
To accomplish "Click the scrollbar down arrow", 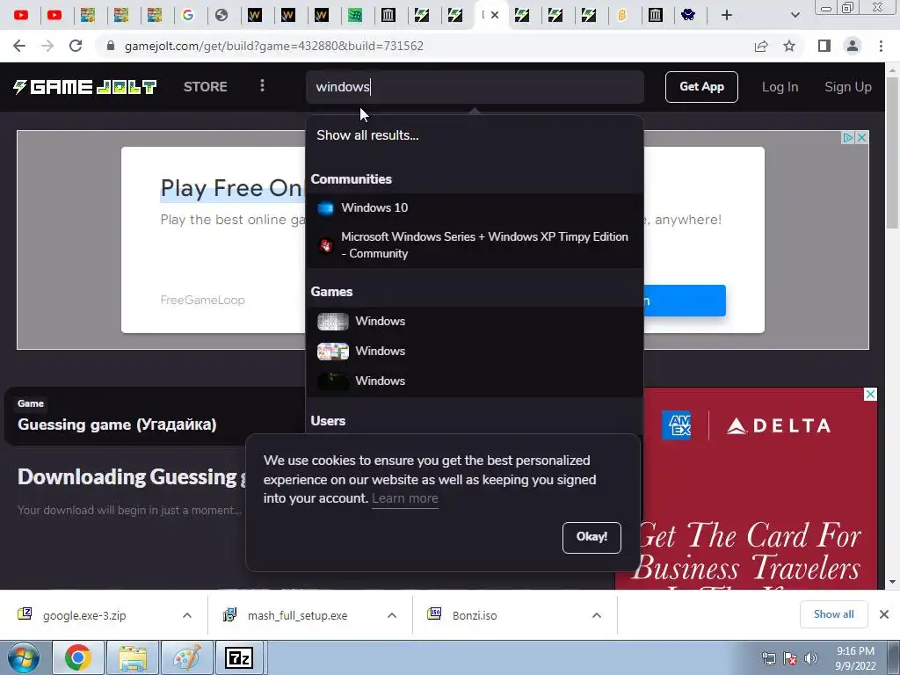I will click(x=891, y=582).
